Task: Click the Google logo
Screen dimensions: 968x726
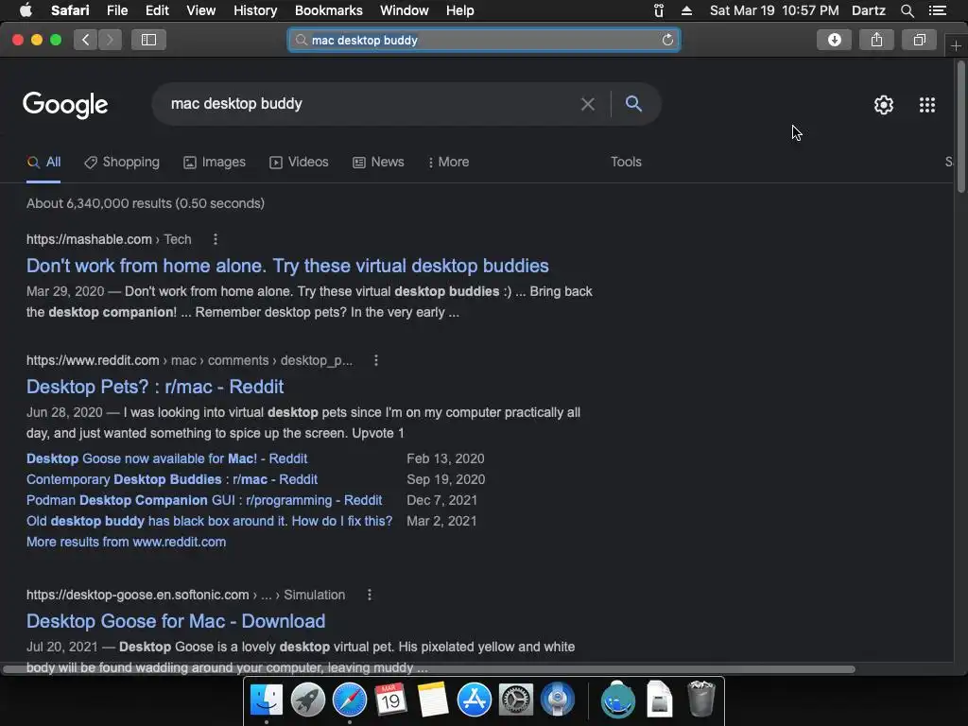Action: pos(65,105)
